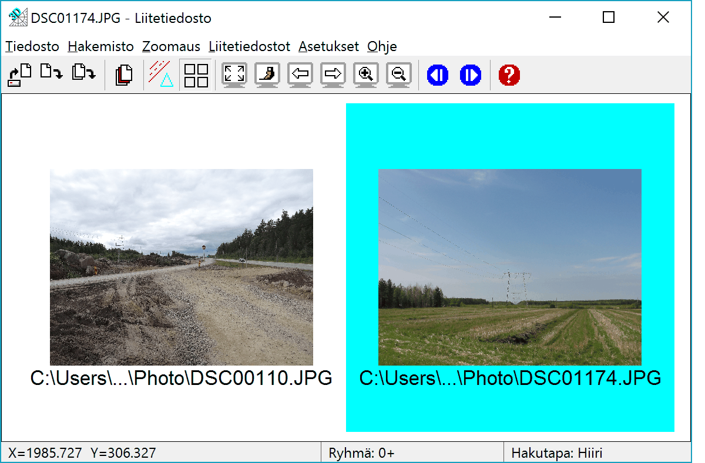Open the Zoomaus menu

[171, 46]
